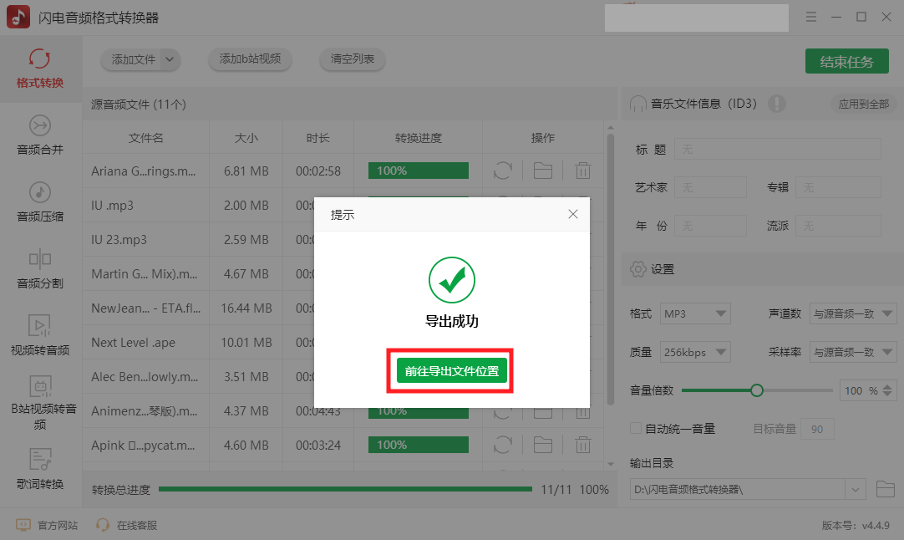Click the reconvert icon for Apink pycat row
904x540 pixels.
pyautogui.click(x=503, y=445)
